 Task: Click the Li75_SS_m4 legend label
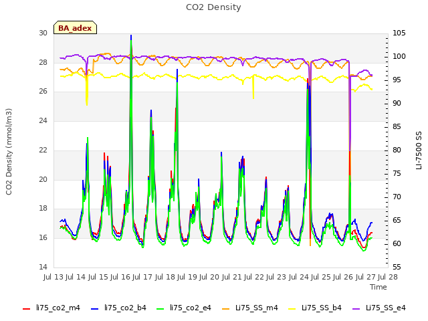tap(257, 308)
